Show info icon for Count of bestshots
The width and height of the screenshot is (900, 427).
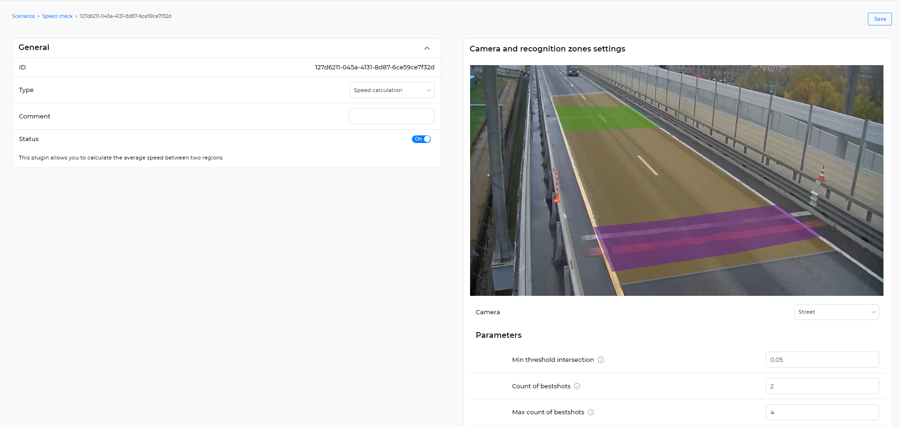coord(577,386)
